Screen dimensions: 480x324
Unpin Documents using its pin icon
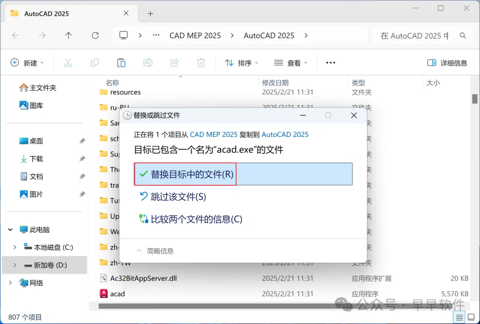click(x=82, y=176)
